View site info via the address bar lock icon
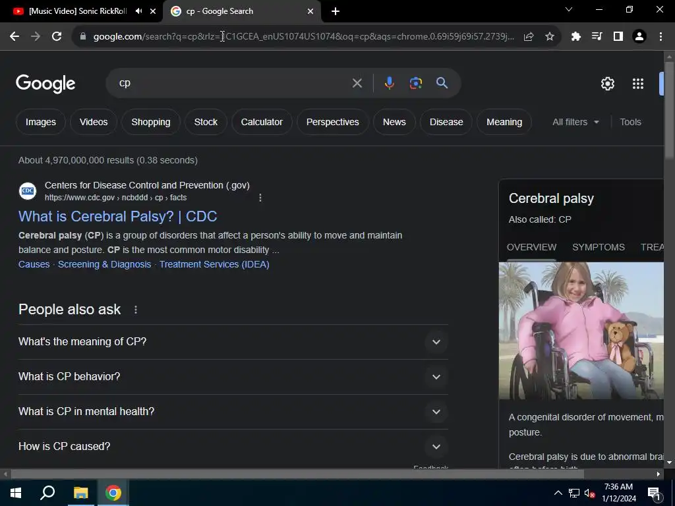Viewport: 675px width, 506px height. (x=83, y=37)
